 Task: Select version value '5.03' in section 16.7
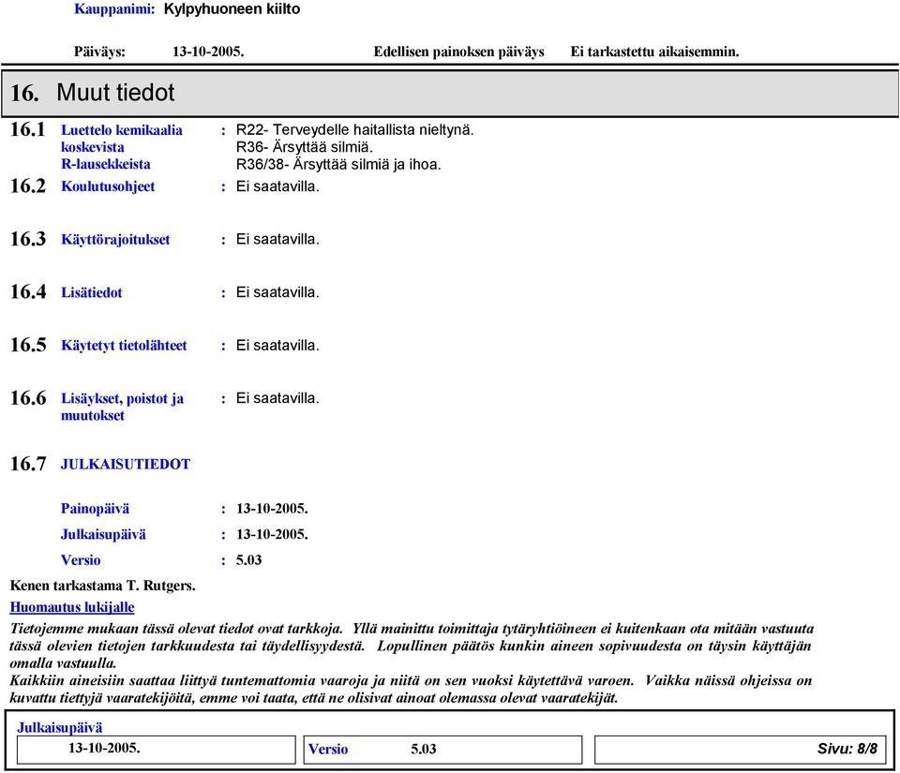[249, 560]
